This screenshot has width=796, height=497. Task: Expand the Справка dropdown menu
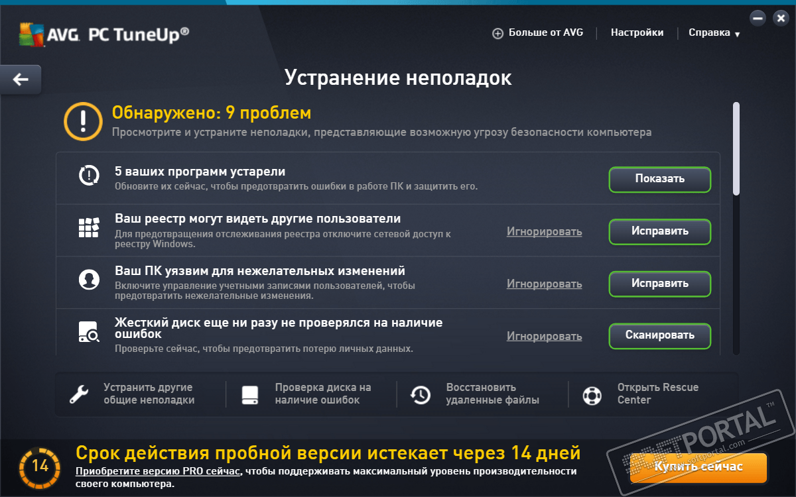click(x=714, y=32)
